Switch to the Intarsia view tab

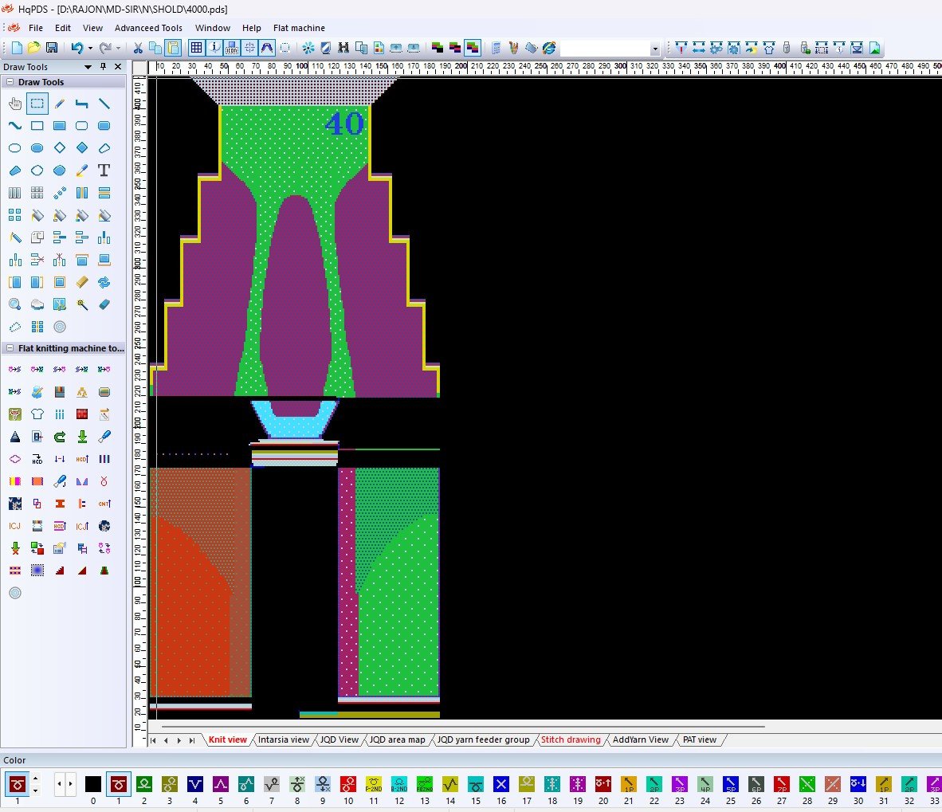coord(283,739)
